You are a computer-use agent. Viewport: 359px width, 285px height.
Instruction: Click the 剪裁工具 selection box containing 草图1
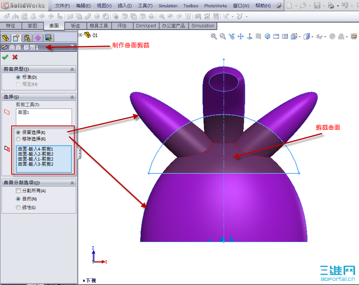(44, 117)
